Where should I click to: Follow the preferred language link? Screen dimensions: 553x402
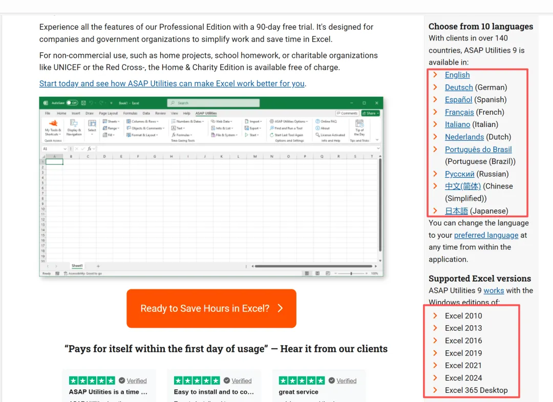pos(486,235)
